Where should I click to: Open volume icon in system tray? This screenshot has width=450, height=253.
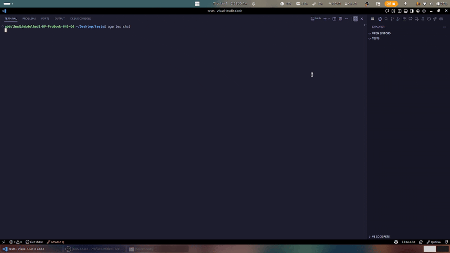pos(431,4)
